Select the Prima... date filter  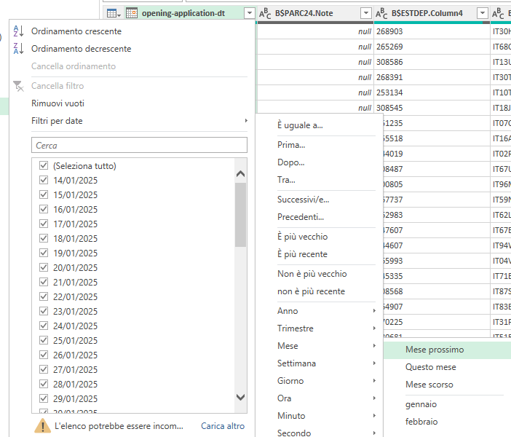tap(291, 145)
